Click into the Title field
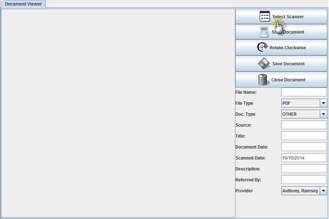The width and height of the screenshot is (329, 219). click(304, 136)
